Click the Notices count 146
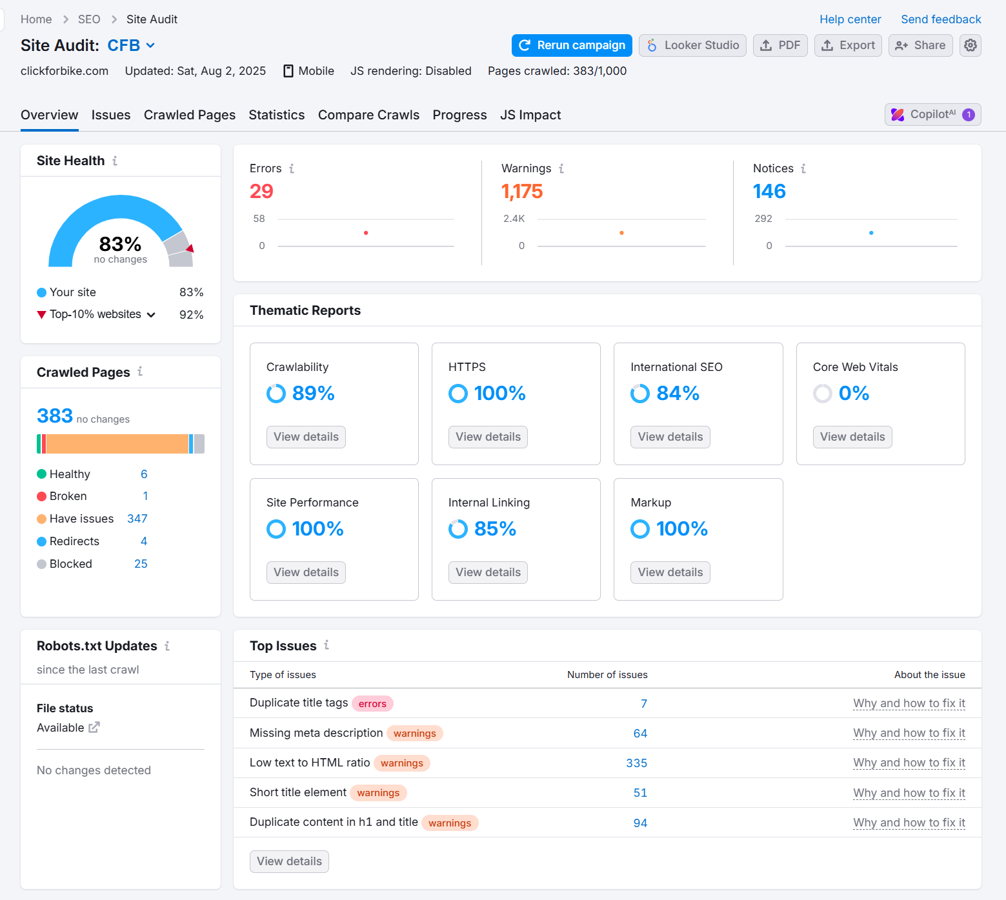The height and width of the screenshot is (900, 1006). point(769,192)
